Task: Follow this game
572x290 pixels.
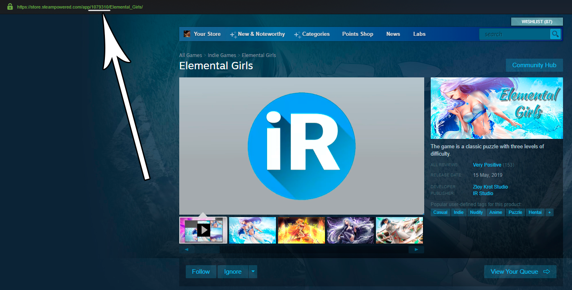Action: click(201, 272)
